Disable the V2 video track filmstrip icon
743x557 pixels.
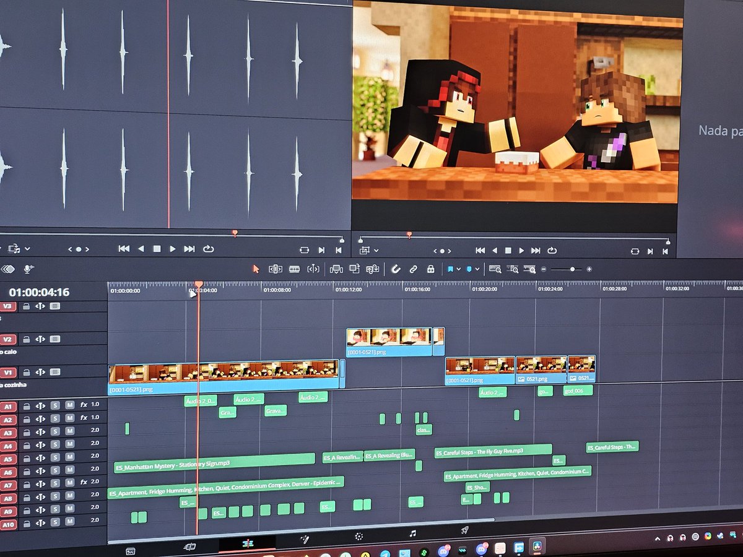pos(55,339)
